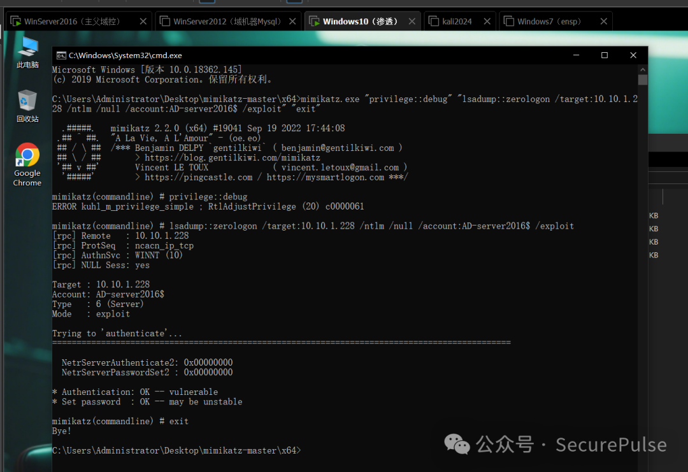Click the NetrServerPasswordSet2 result line
Image resolution: width=688 pixels, height=472 pixels.
point(147,373)
